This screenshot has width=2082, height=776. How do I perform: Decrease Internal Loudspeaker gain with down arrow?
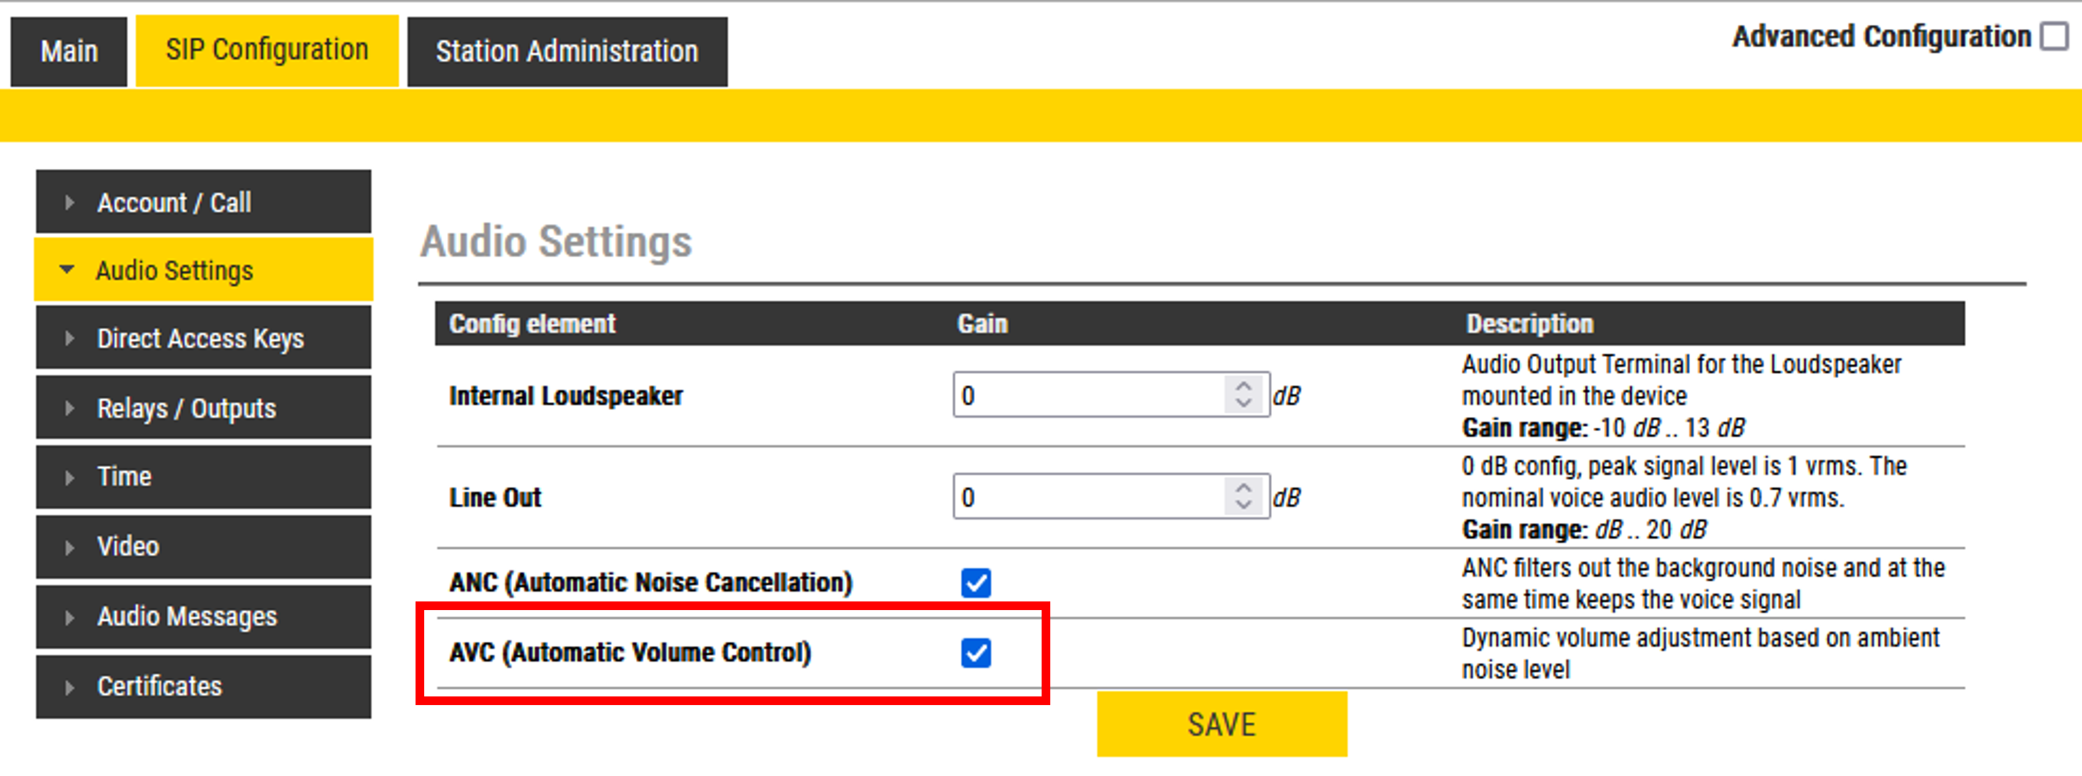(1243, 404)
